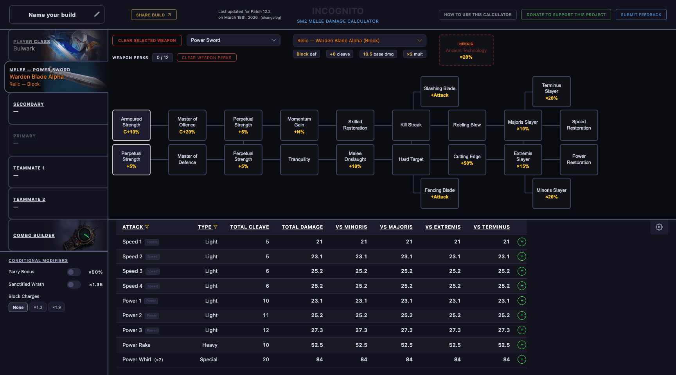Open the Relic — Warden Blade Alpha variant dropdown
This screenshot has width=676, height=375.
359,40
